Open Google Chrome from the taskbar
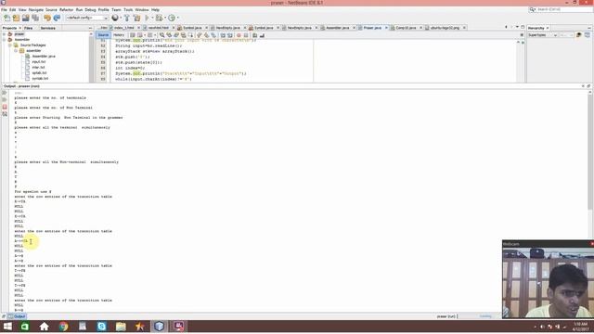This screenshot has width=594, height=334. pyautogui.click(x=63, y=327)
